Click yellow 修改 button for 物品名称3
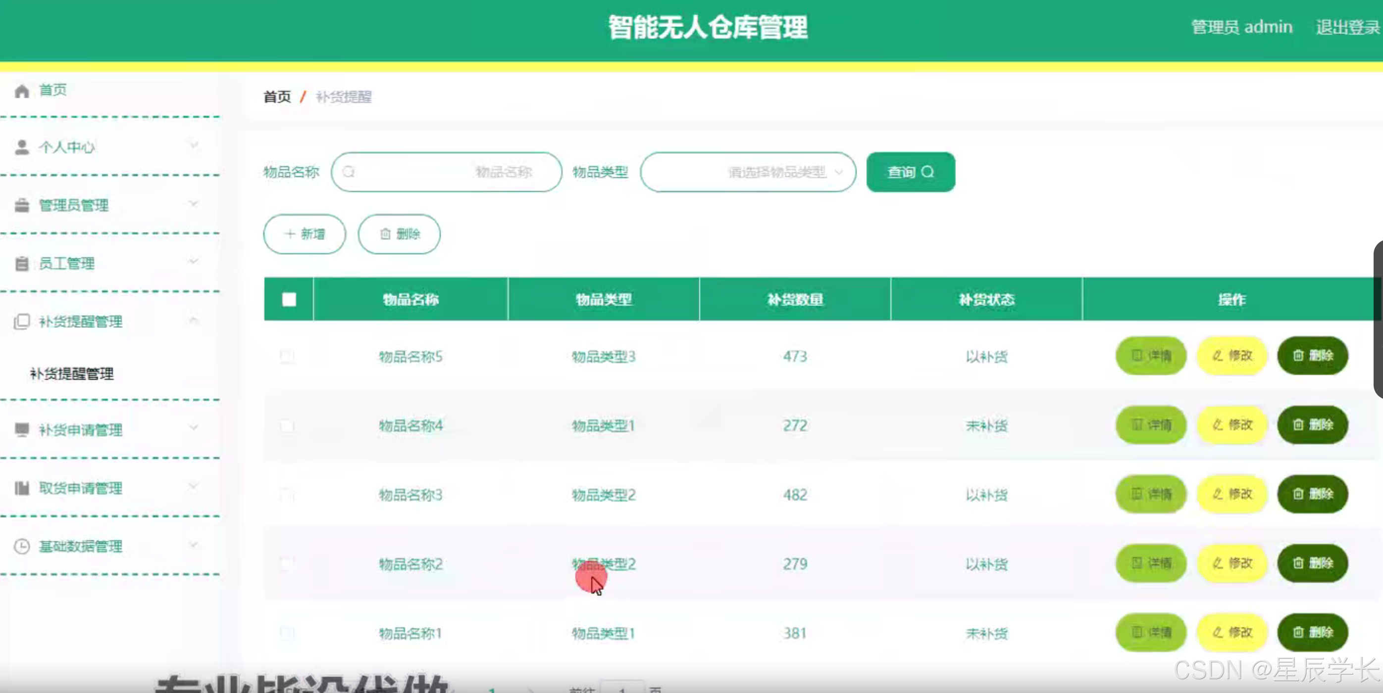This screenshot has width=1383, height=693. coord(1231,494)
